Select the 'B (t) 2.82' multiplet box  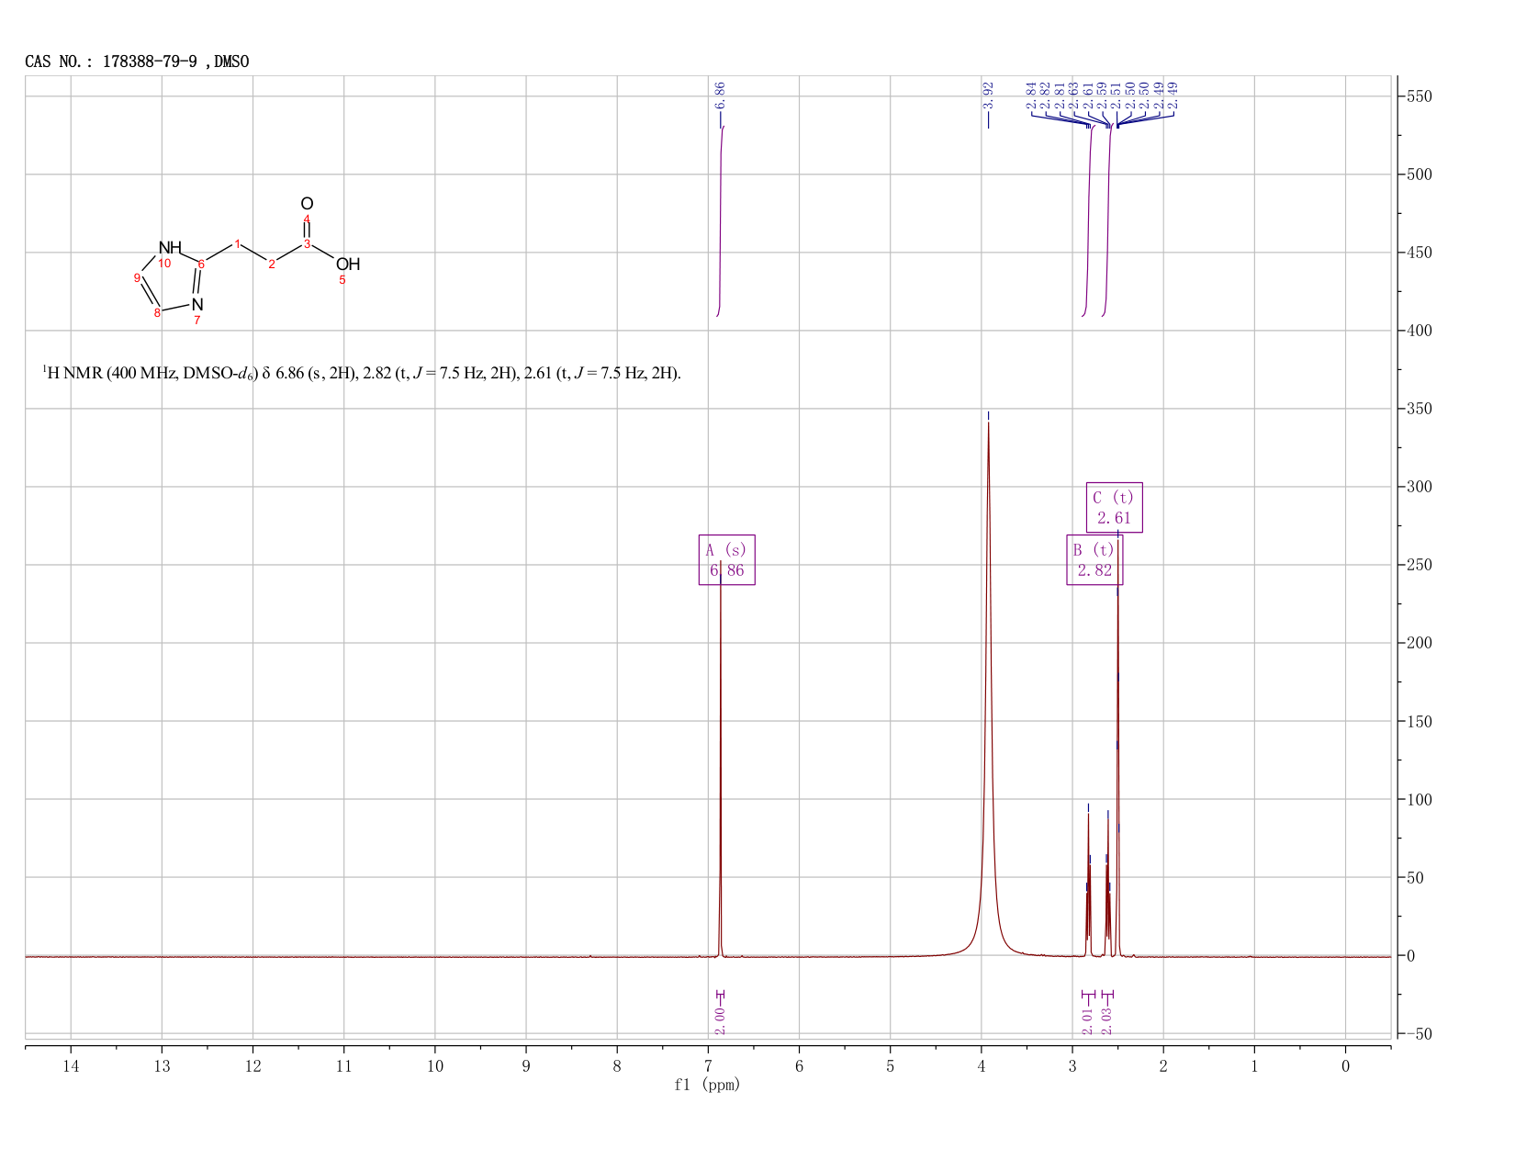click(x=1094, y=559)
